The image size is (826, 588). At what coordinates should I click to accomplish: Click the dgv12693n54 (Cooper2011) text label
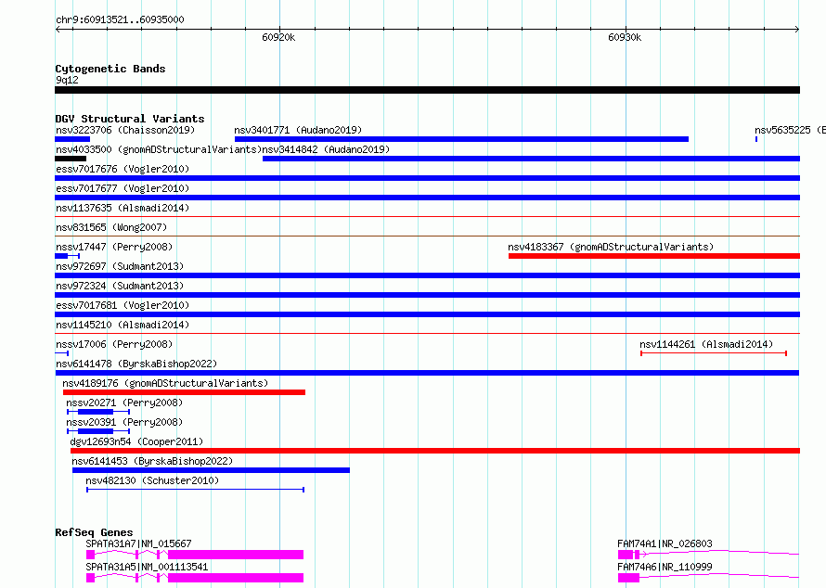point(136,441)
